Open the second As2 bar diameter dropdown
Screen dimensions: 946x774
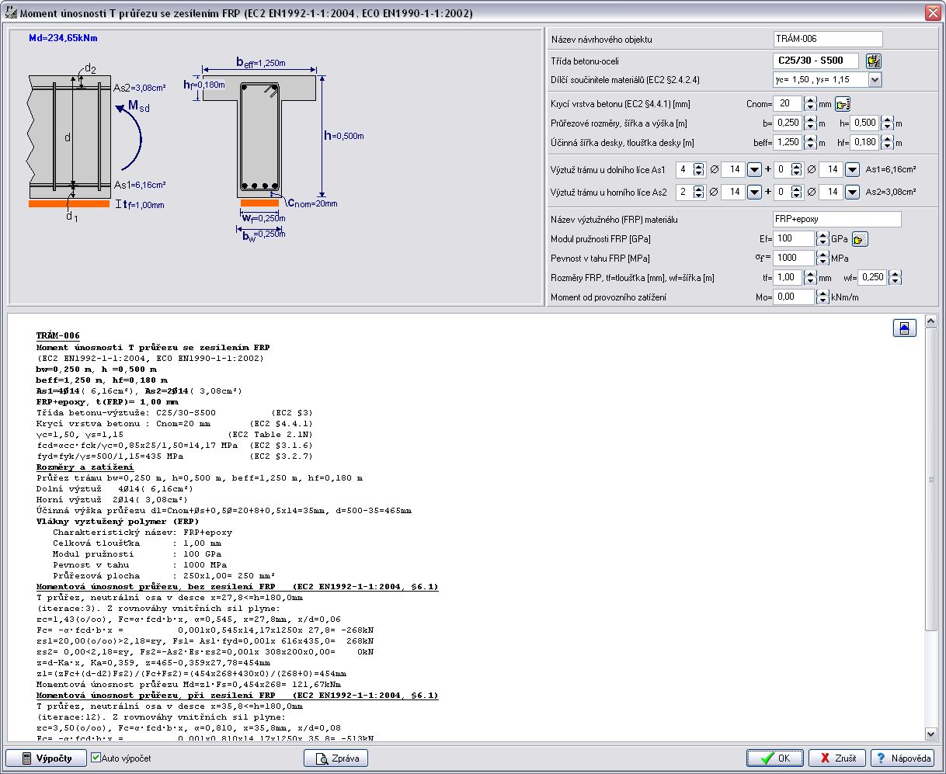point(852,192)
